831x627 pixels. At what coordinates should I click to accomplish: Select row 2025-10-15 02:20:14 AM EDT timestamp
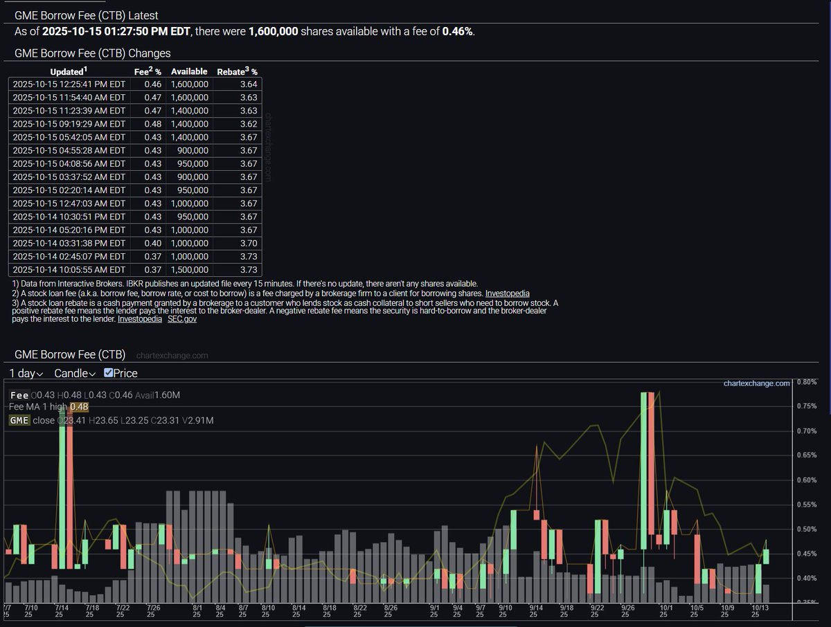pyautogui.click(x=69, y=190)
